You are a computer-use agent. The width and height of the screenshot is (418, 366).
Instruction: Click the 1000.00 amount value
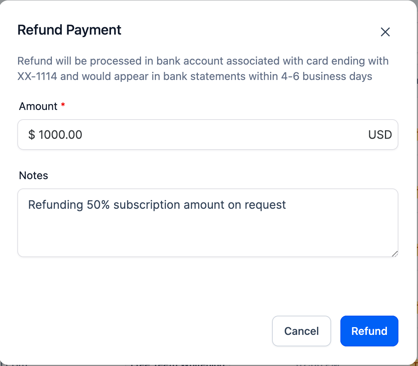click(60, 135)
